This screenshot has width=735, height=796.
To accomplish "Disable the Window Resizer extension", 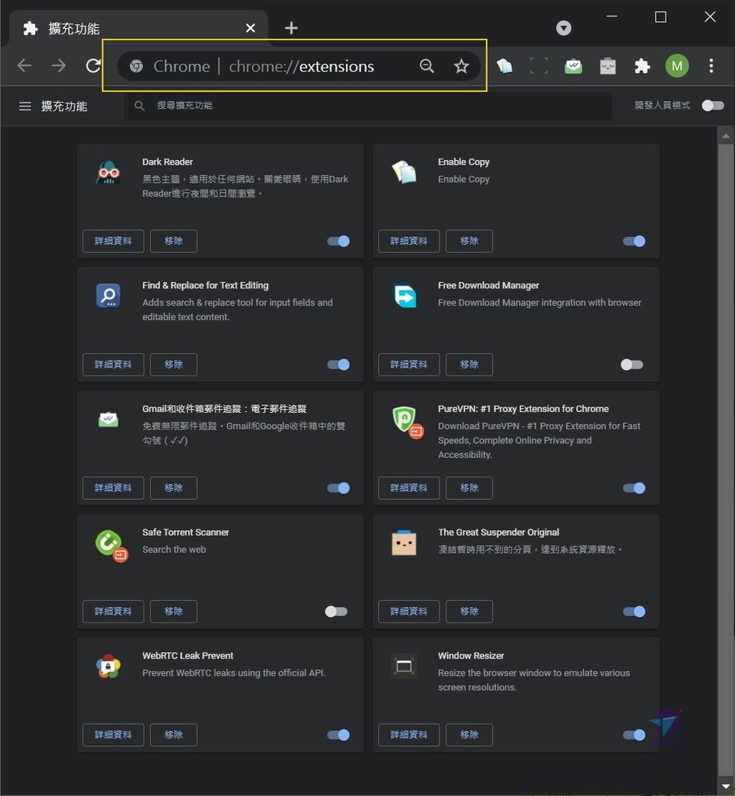I will (x=634, y=735).
